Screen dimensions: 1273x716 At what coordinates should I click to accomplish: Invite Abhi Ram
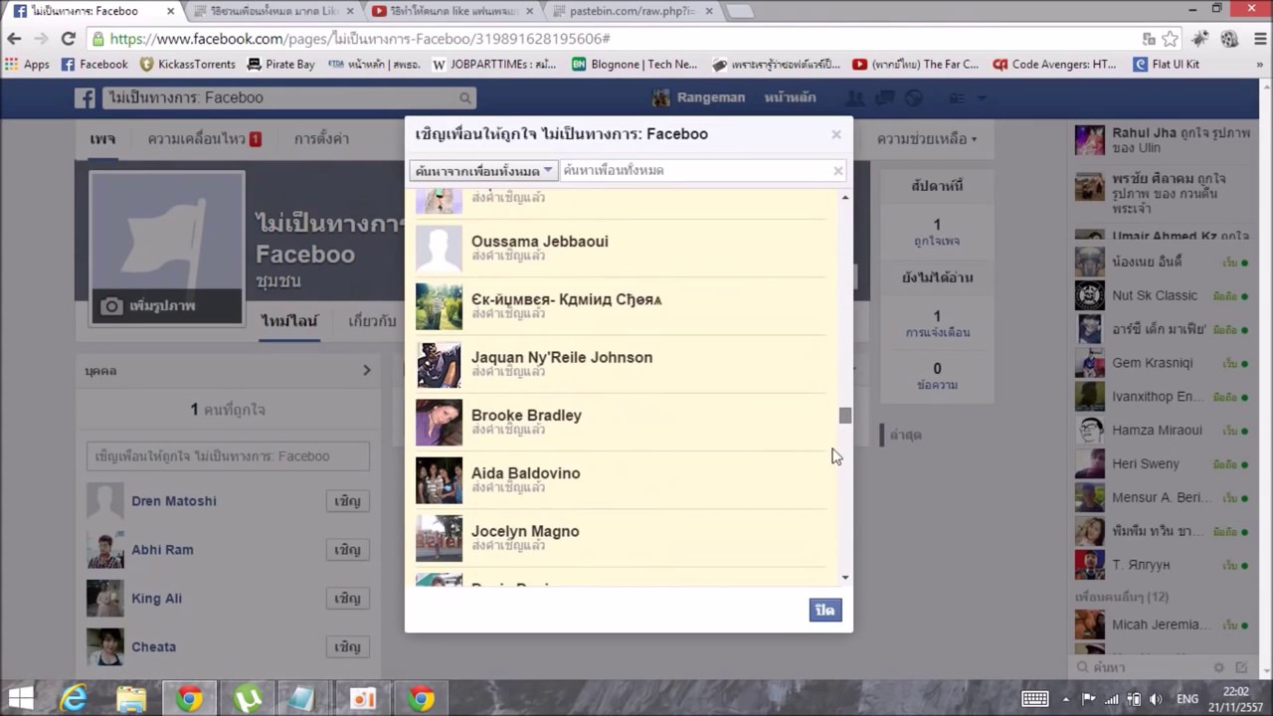click(347, 550)
